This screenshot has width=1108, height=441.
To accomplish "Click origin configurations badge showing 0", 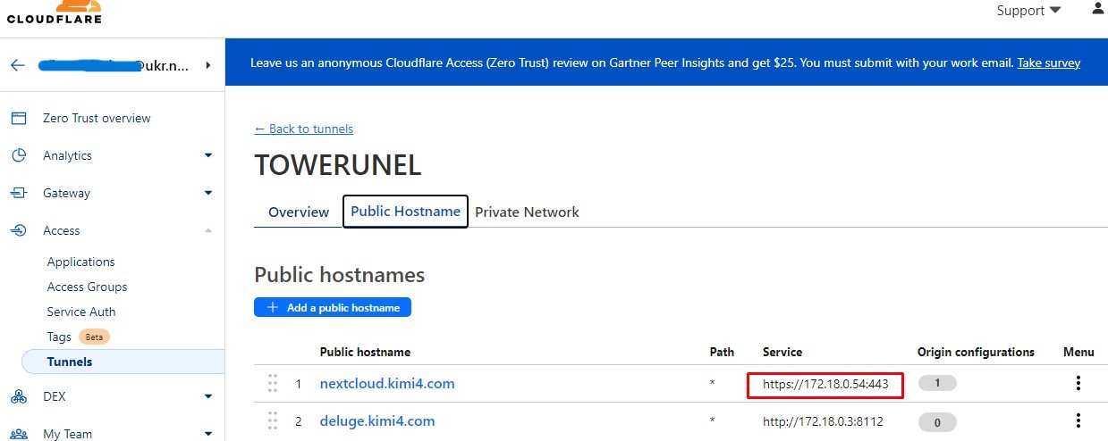I will click(x=937, y=421).
